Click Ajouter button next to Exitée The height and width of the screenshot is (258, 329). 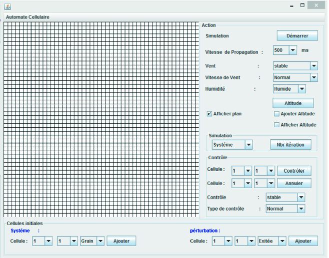pos(303,242)
